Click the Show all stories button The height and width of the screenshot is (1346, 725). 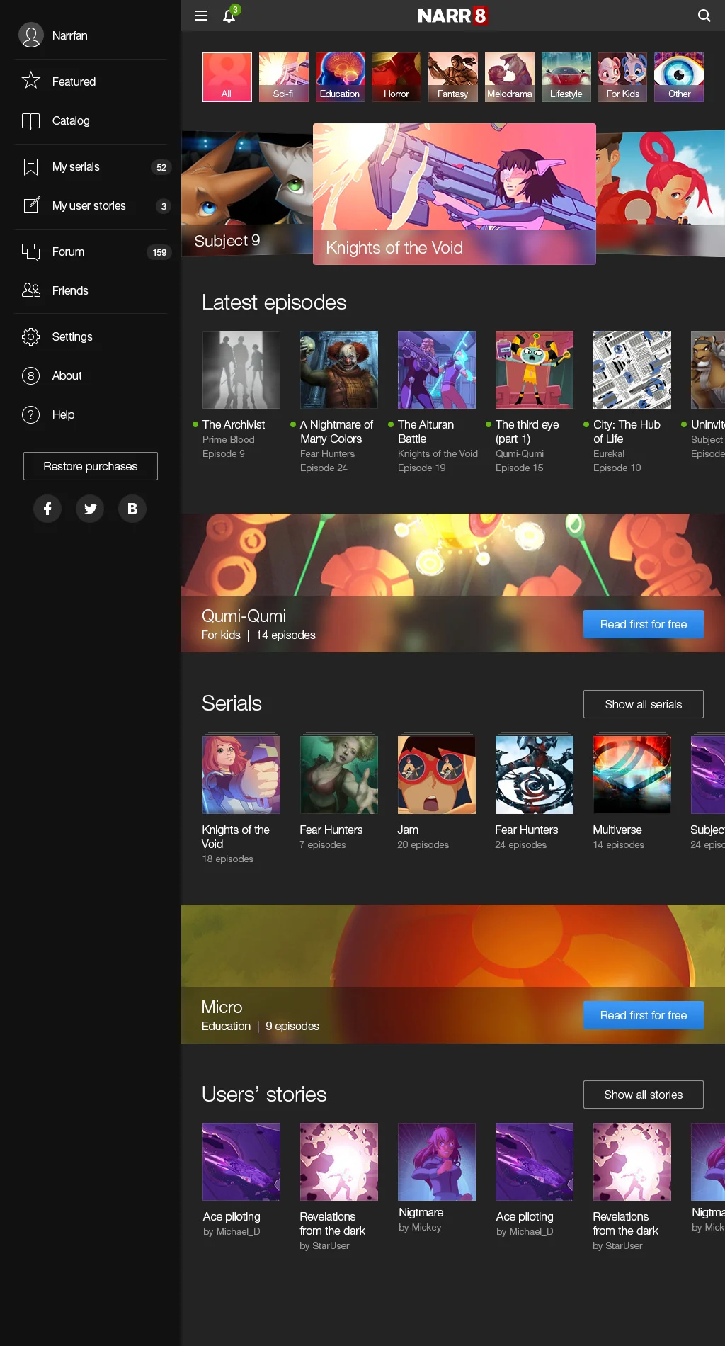pos(643,1095)
